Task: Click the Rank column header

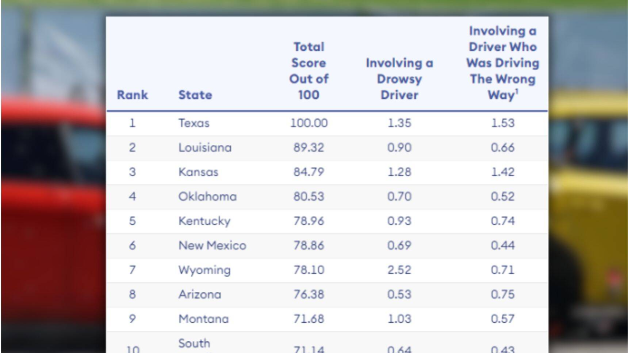Action: pos(132,95)
